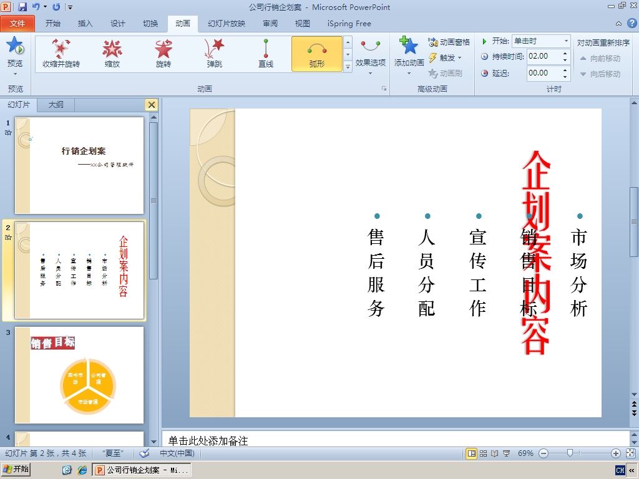Select slide 1 thumbnail 行销企划案
Viewport: 639px width, 479px height.
point(79,165)
